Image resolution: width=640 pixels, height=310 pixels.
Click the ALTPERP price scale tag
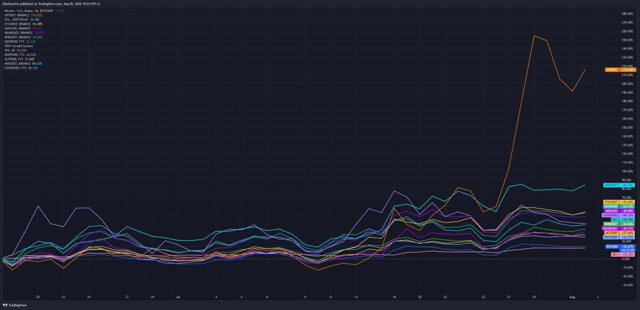[x=619, y=233]
